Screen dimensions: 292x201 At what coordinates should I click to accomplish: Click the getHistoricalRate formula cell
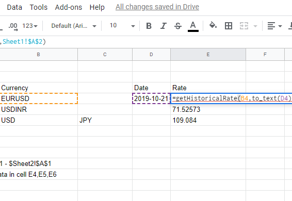pos(231,98)
